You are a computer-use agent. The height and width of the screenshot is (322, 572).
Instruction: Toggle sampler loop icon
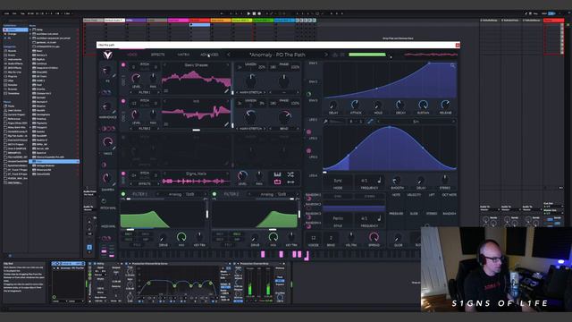coord(278,182)
